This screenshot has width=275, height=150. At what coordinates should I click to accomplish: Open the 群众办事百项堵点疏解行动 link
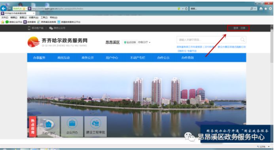232,47
